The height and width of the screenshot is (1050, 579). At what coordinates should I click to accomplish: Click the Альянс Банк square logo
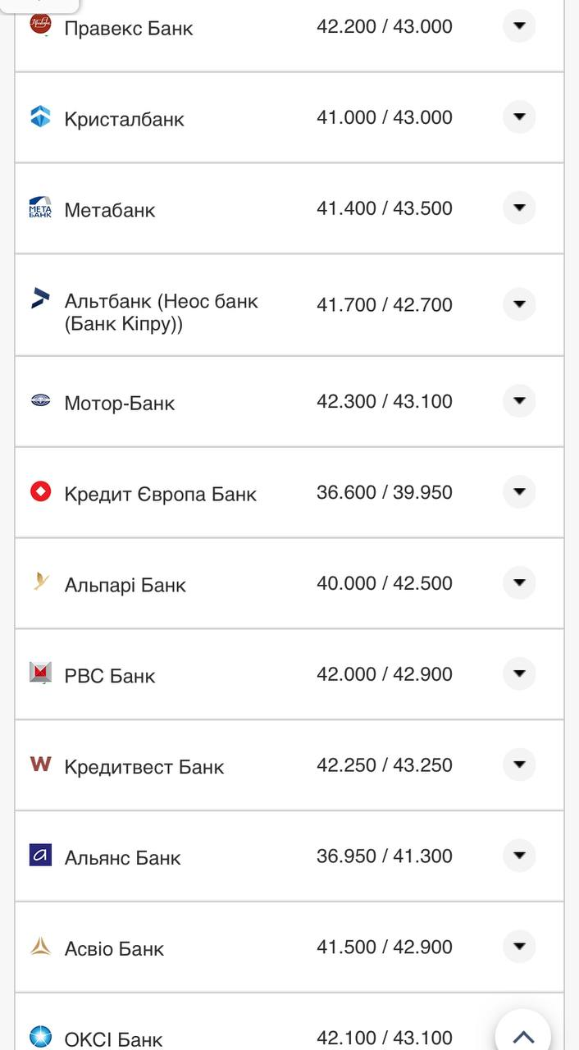[40, 856]
